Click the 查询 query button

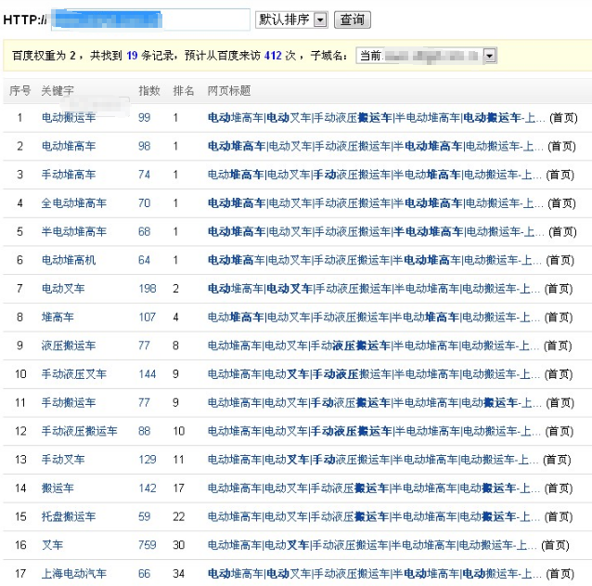(353, 20)
